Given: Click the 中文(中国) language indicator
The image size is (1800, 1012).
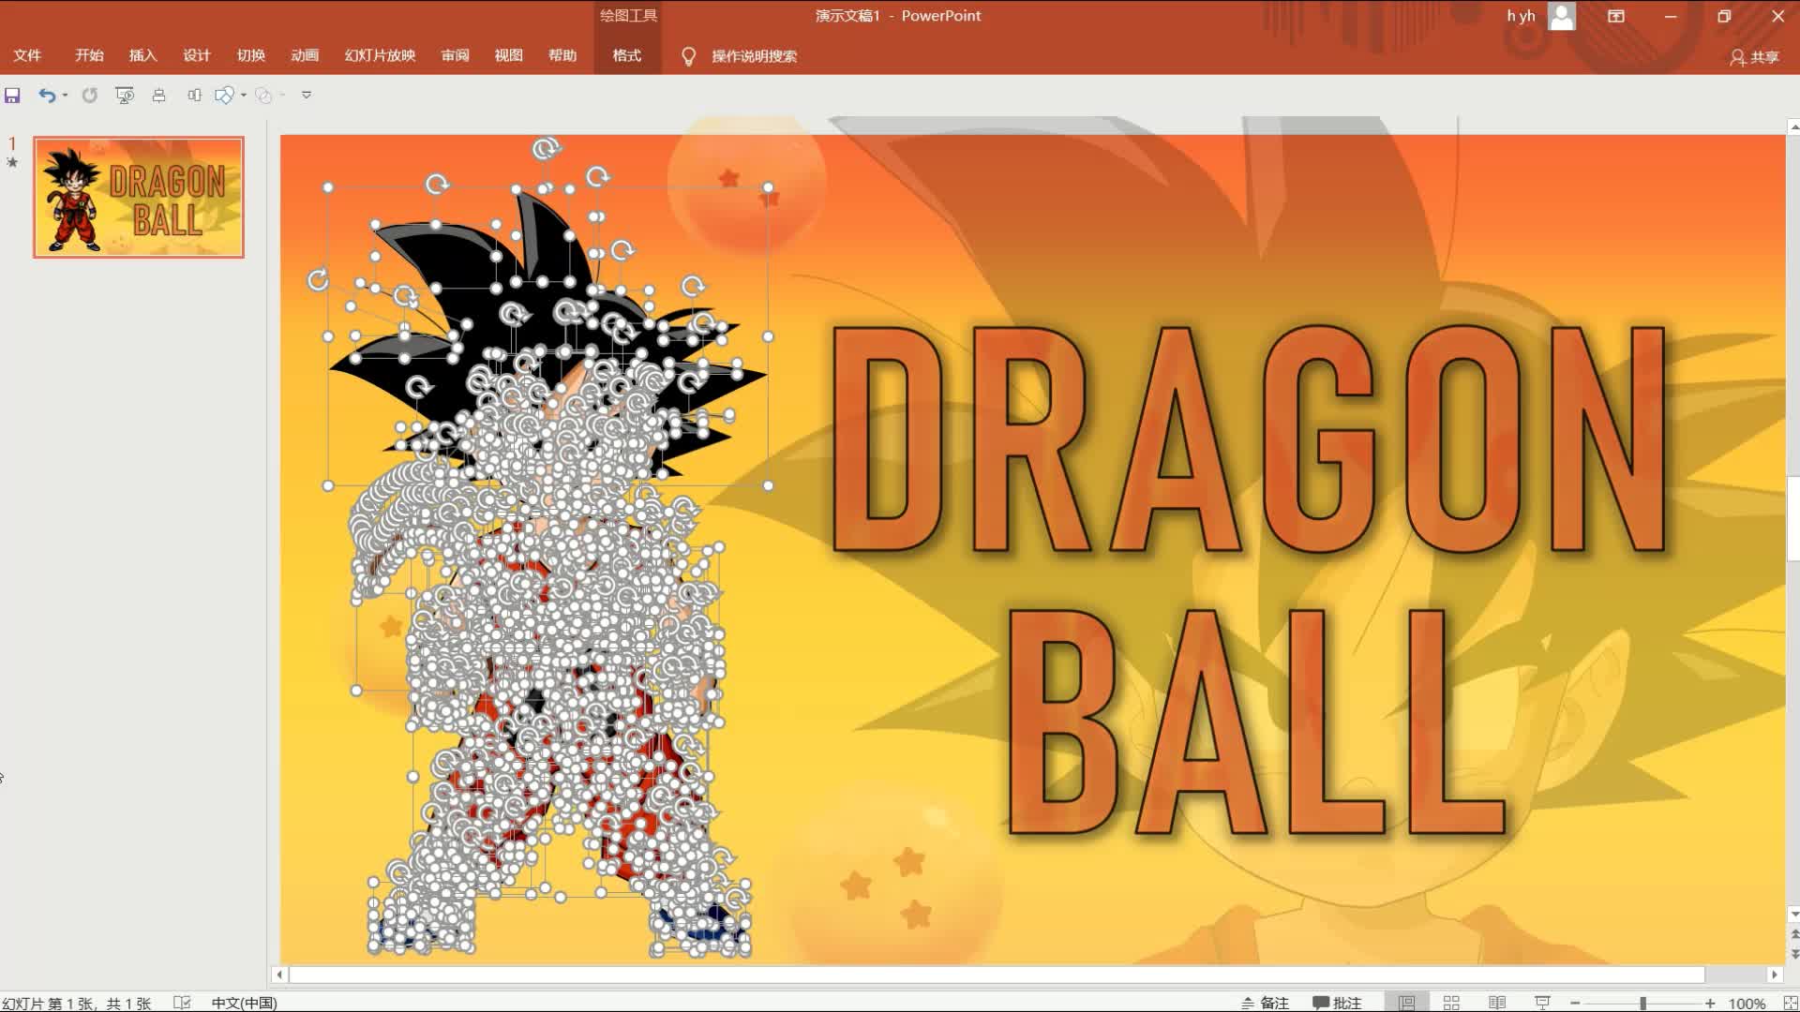Looking at the screenshot, I should coord(244,1003).
